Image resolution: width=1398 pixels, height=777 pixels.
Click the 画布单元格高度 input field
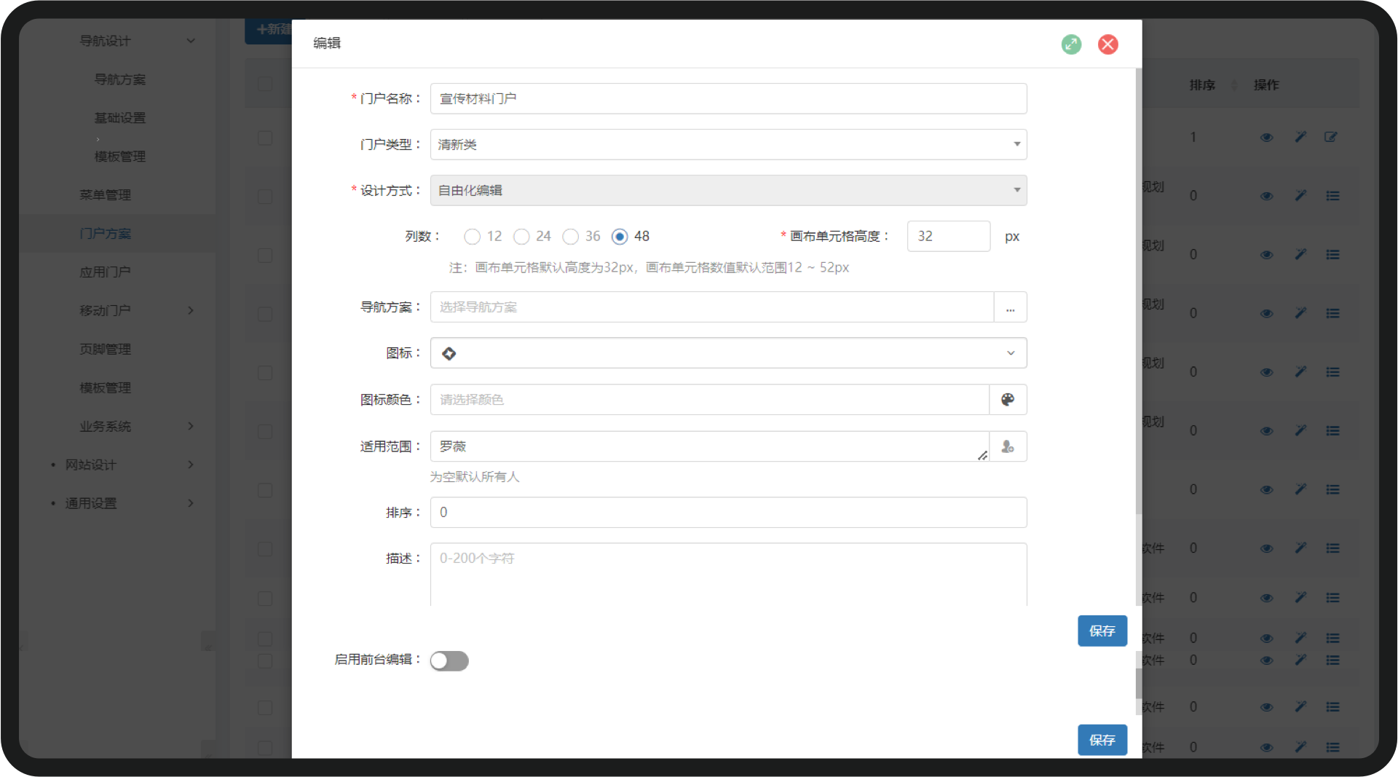point(949,237)
